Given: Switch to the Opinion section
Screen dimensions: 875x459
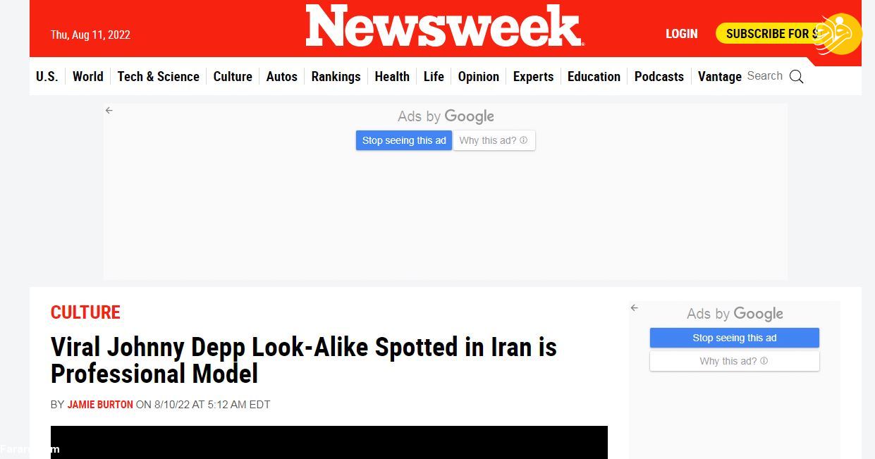Looking at the screenshot, I should (478, 77).
